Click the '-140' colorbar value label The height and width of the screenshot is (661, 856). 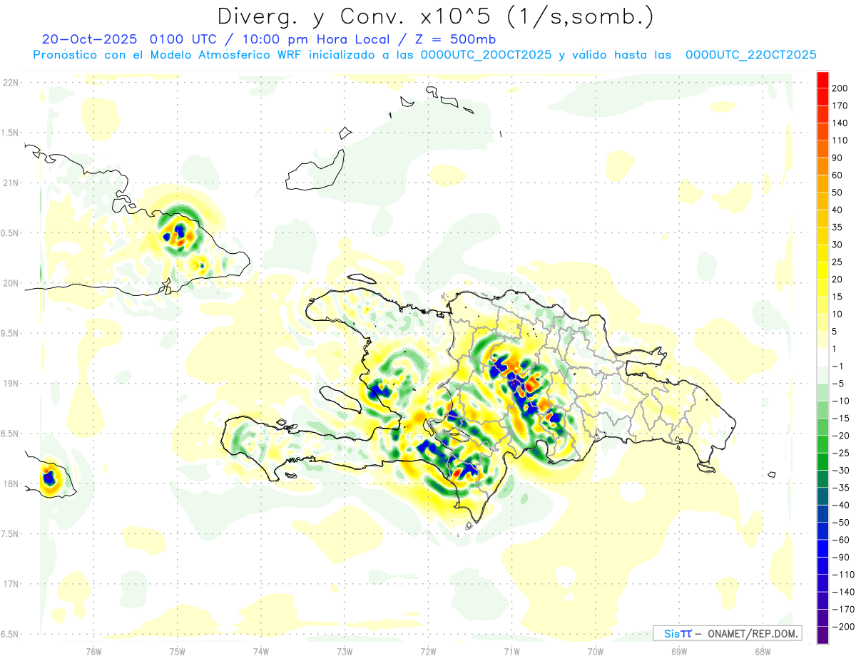[842, 592]
